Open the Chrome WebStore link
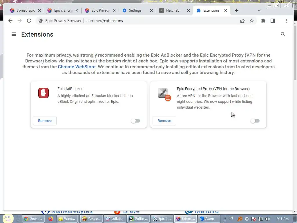The image size is (297, 223). (77, 67)
